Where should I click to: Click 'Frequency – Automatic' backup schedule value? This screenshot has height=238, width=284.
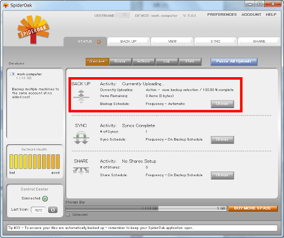tap(165, 104)
